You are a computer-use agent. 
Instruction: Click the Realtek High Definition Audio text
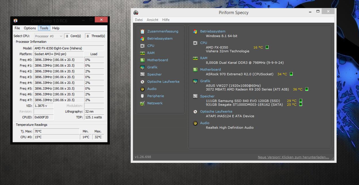pyautogui.click(x=230, y=127)
